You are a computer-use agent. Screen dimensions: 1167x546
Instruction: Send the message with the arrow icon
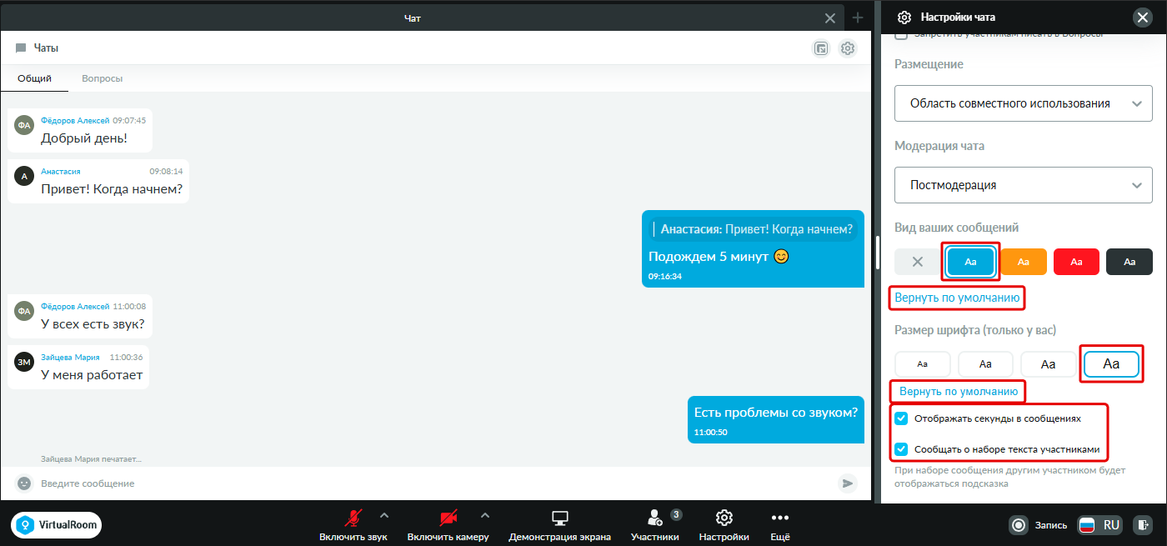click(848, 483)
